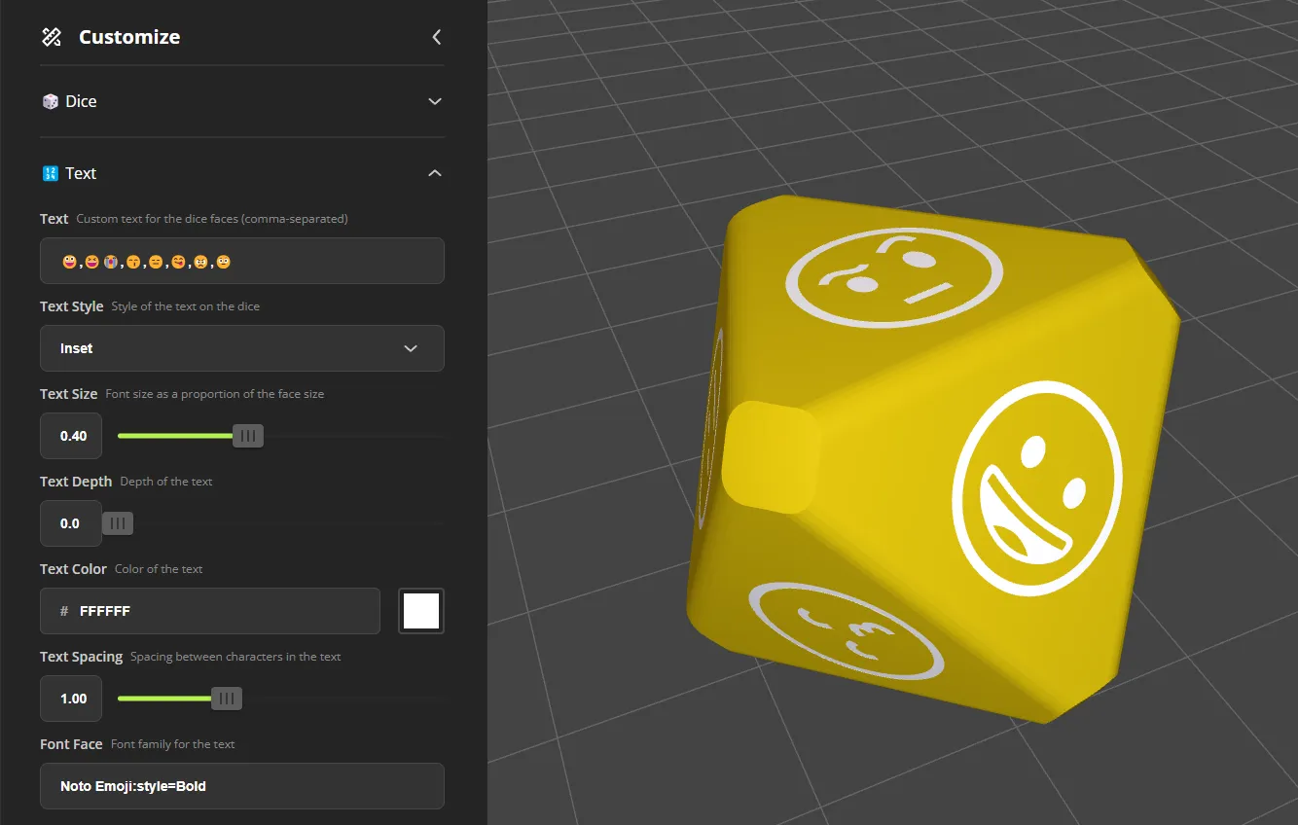Click the Text Size slider handle
Screen dimensions: 1298x825
pyautogui.click(x=248, y=435)
